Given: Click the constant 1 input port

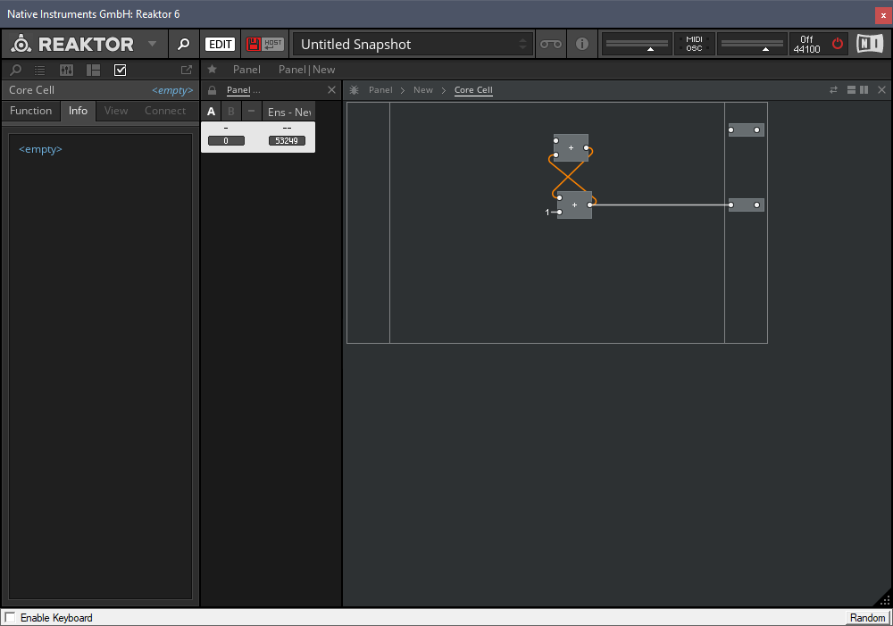Looking at the screenshot, I should (x=559, y=212).
